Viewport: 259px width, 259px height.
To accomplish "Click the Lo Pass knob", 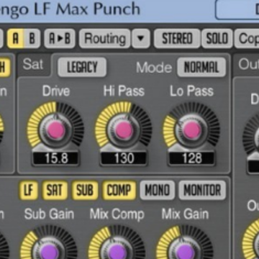I will click(191, 129).
